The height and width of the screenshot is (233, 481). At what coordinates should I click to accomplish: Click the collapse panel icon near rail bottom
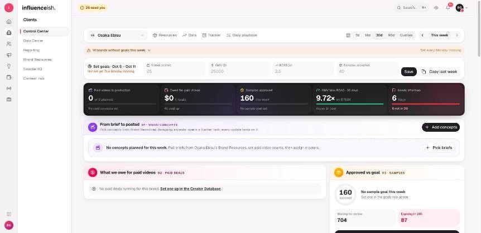(x=9, y=214)
